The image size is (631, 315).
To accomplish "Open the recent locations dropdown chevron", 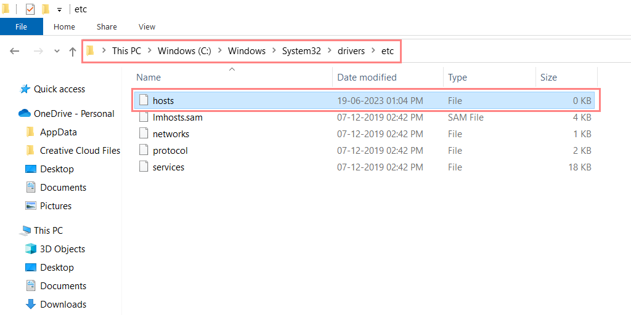I will tap(57, 51).
